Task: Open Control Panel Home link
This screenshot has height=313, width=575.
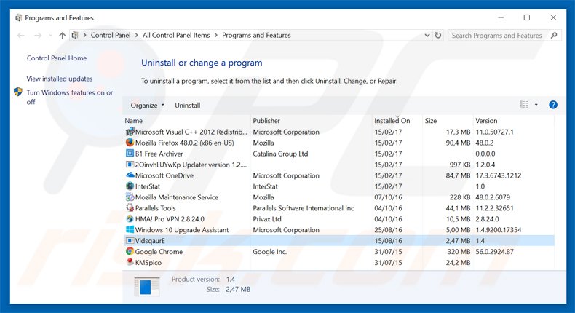Action: [x=57, y=58]
